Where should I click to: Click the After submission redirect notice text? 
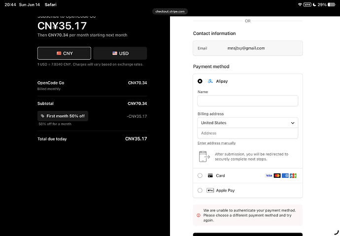tap(251, 157)
